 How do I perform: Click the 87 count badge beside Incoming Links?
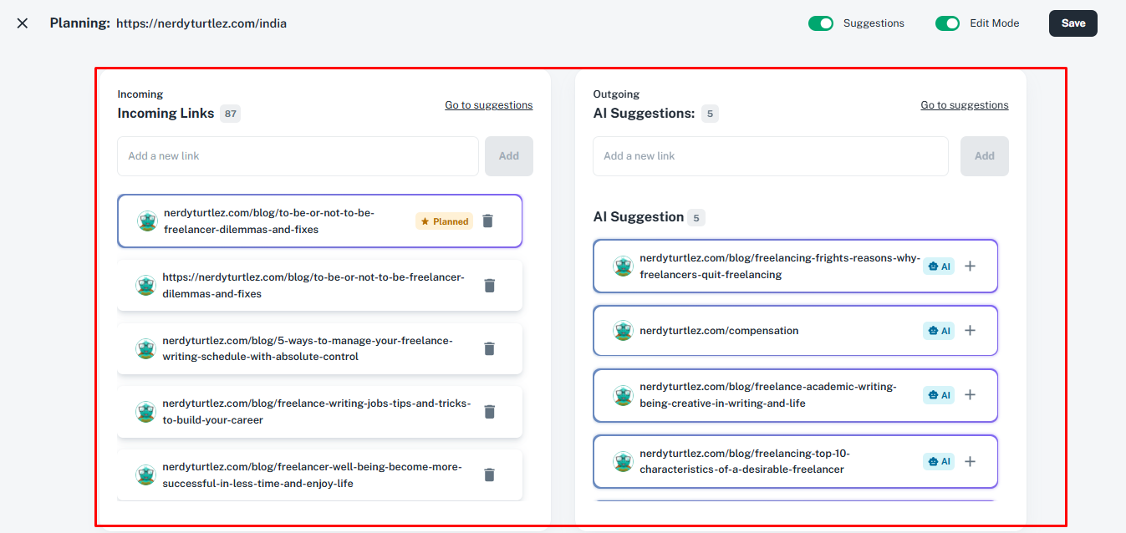pos(230,114)
